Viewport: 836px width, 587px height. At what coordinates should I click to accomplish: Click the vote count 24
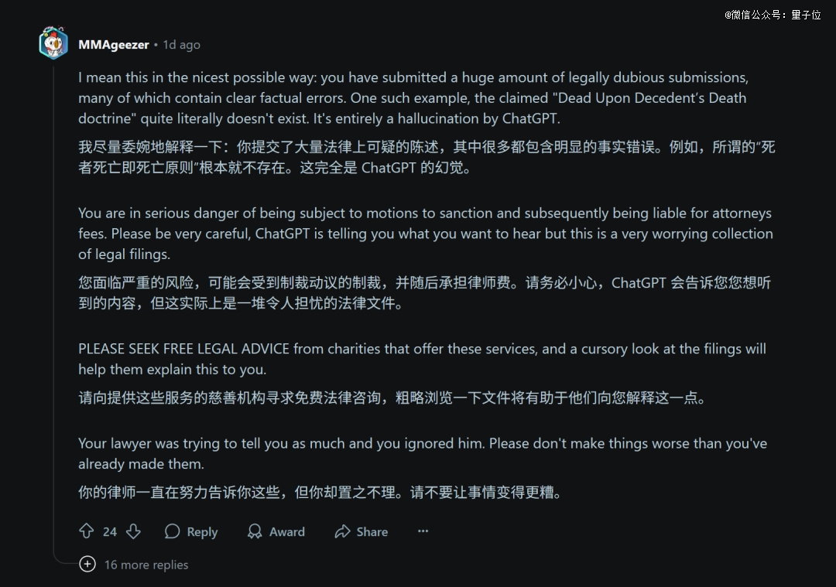point(110,531)
